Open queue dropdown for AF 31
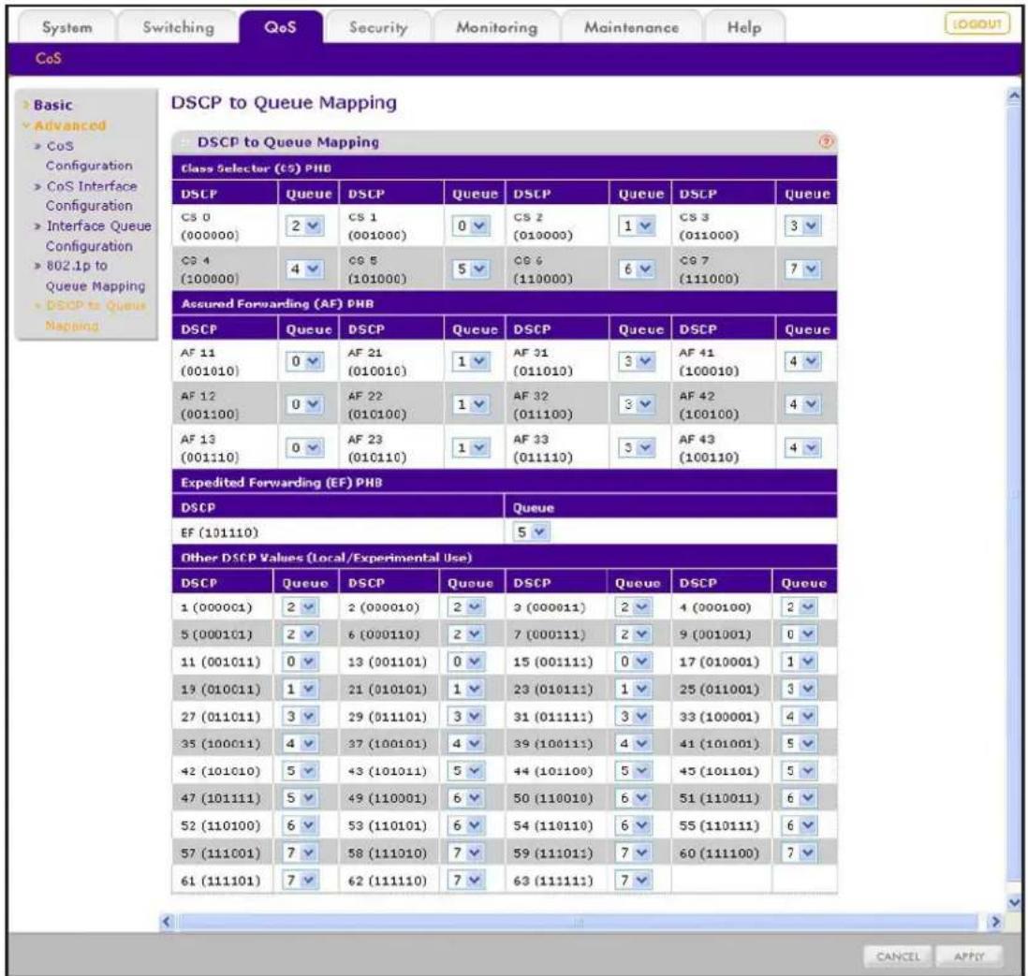The height and width of the screenshot is (976, 1028). pos(637,362)
